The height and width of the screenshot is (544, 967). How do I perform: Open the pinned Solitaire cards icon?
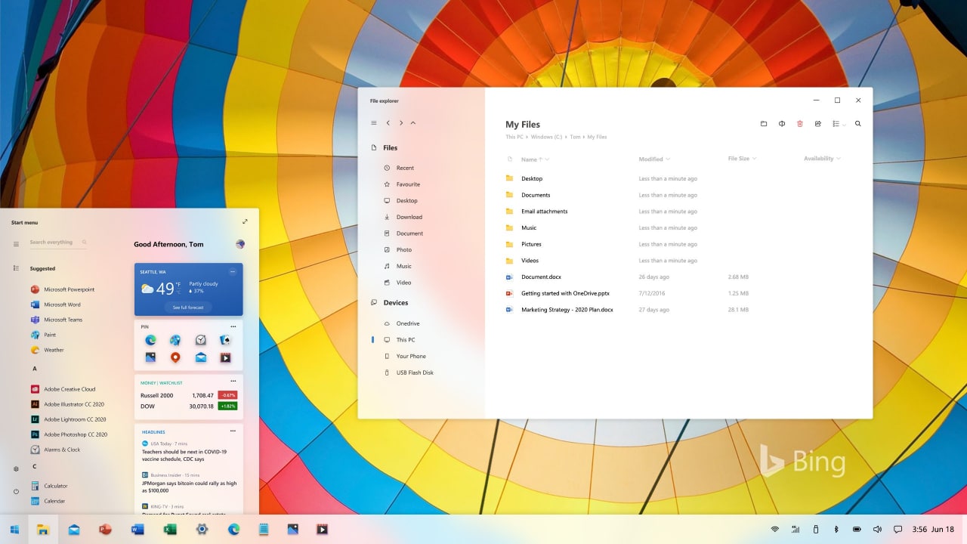(x=225, y=340)
